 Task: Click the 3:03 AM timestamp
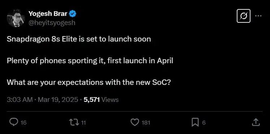(x=20, y=100)
